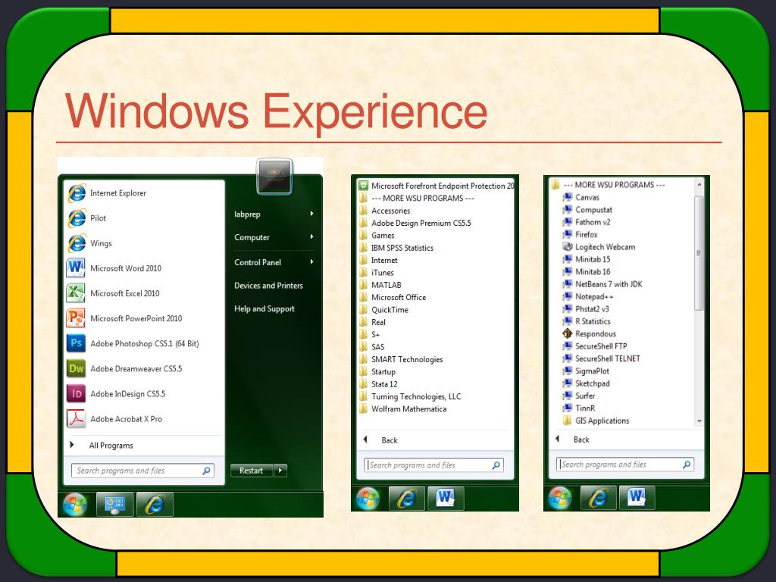Open Notepad++
Viewport: 776px width, 582px height.
[588, 296]
